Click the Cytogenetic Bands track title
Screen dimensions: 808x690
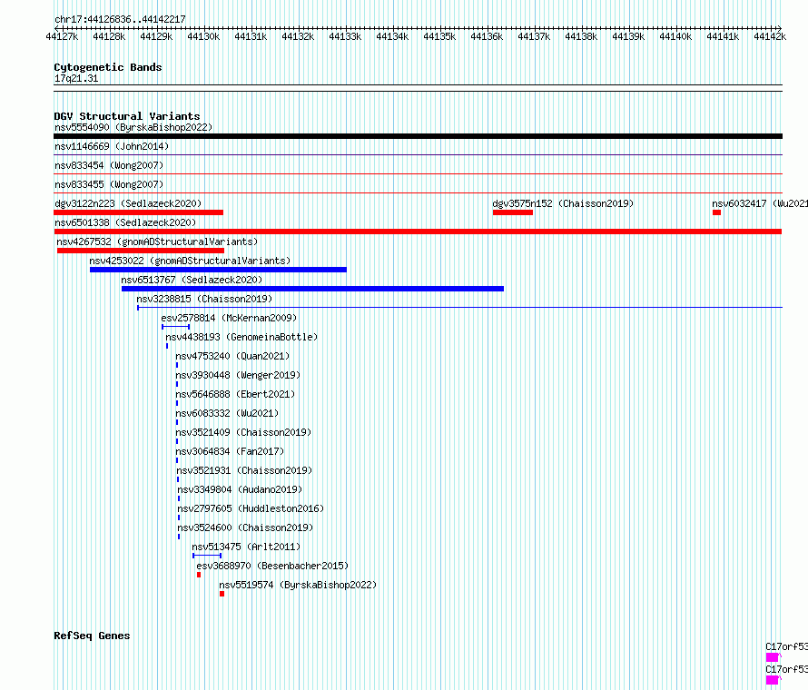pyautogui.click(x=108, y=67)
